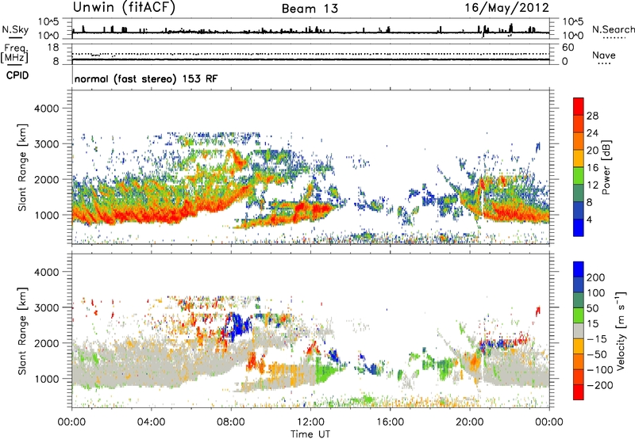
Task: Select the '200' Velocity colorbar tick label
Action: point(595,277)
